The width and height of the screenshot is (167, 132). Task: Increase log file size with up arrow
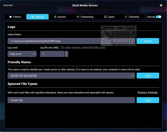pyautogui.click(x=66, y=53)
